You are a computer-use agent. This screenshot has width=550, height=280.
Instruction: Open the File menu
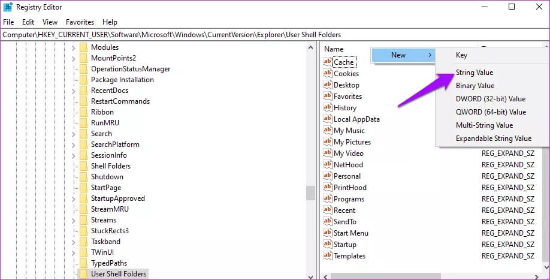[x=8, y=22]
